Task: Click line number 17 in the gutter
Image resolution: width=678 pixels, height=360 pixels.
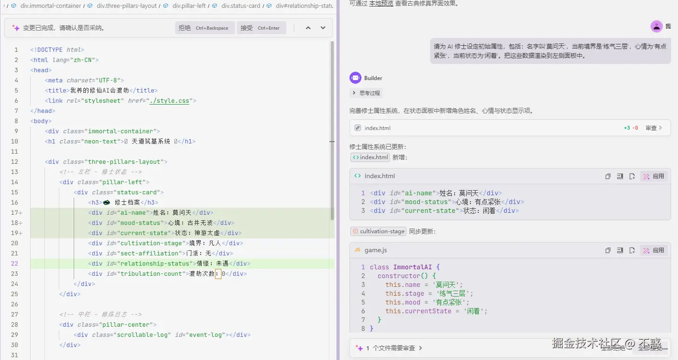Action: 14,212
